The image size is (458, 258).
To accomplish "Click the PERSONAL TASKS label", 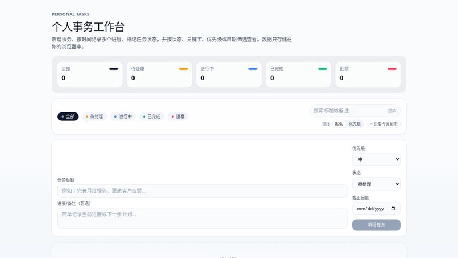I will tap(70, 14).
